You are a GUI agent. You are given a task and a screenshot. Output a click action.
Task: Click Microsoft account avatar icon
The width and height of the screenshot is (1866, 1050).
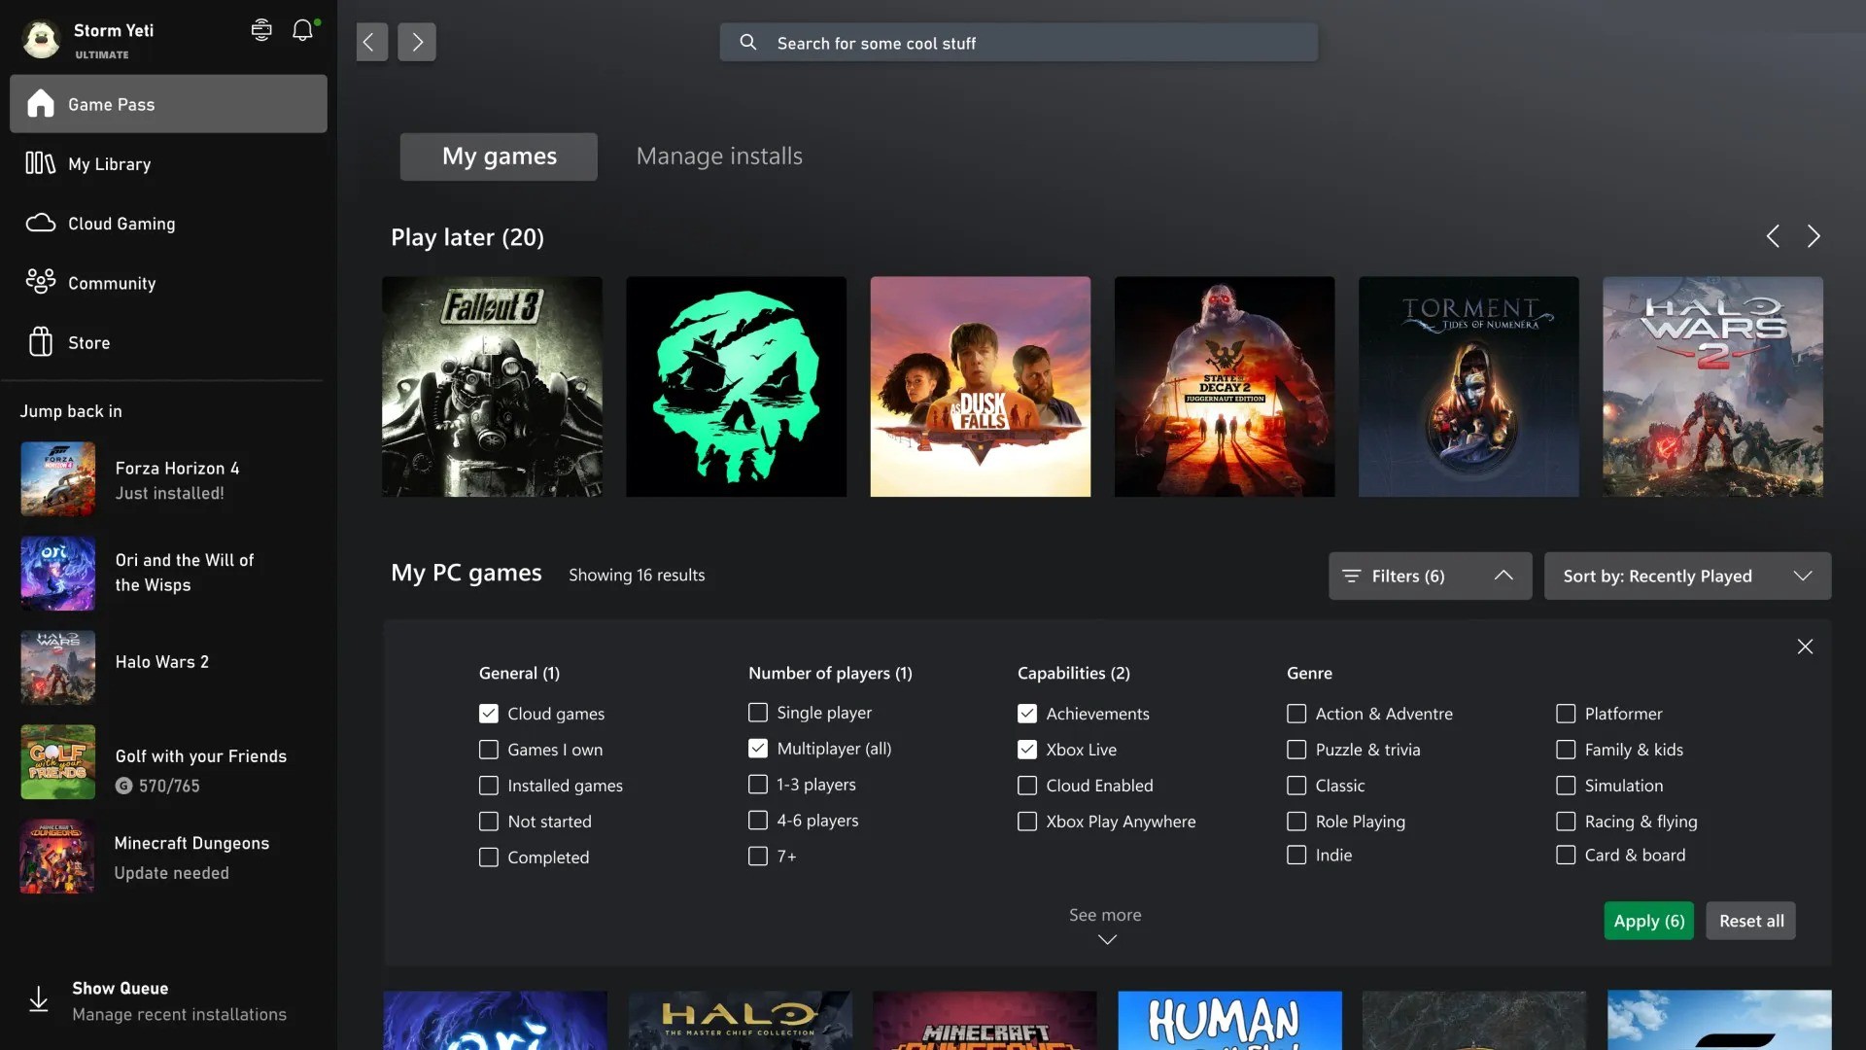pos(39,39)
